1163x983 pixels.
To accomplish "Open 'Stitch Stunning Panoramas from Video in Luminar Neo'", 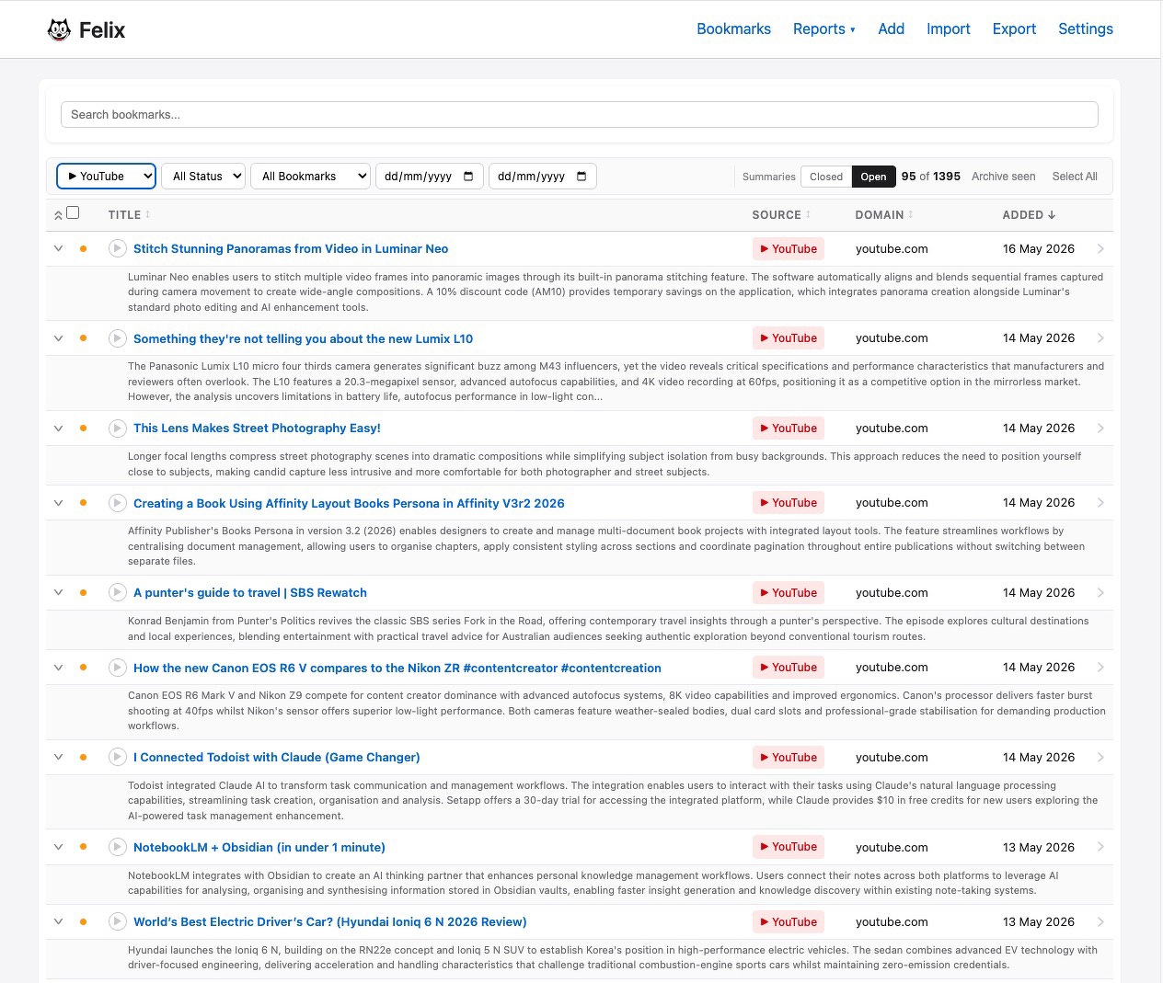I will (x=291, y=248).
